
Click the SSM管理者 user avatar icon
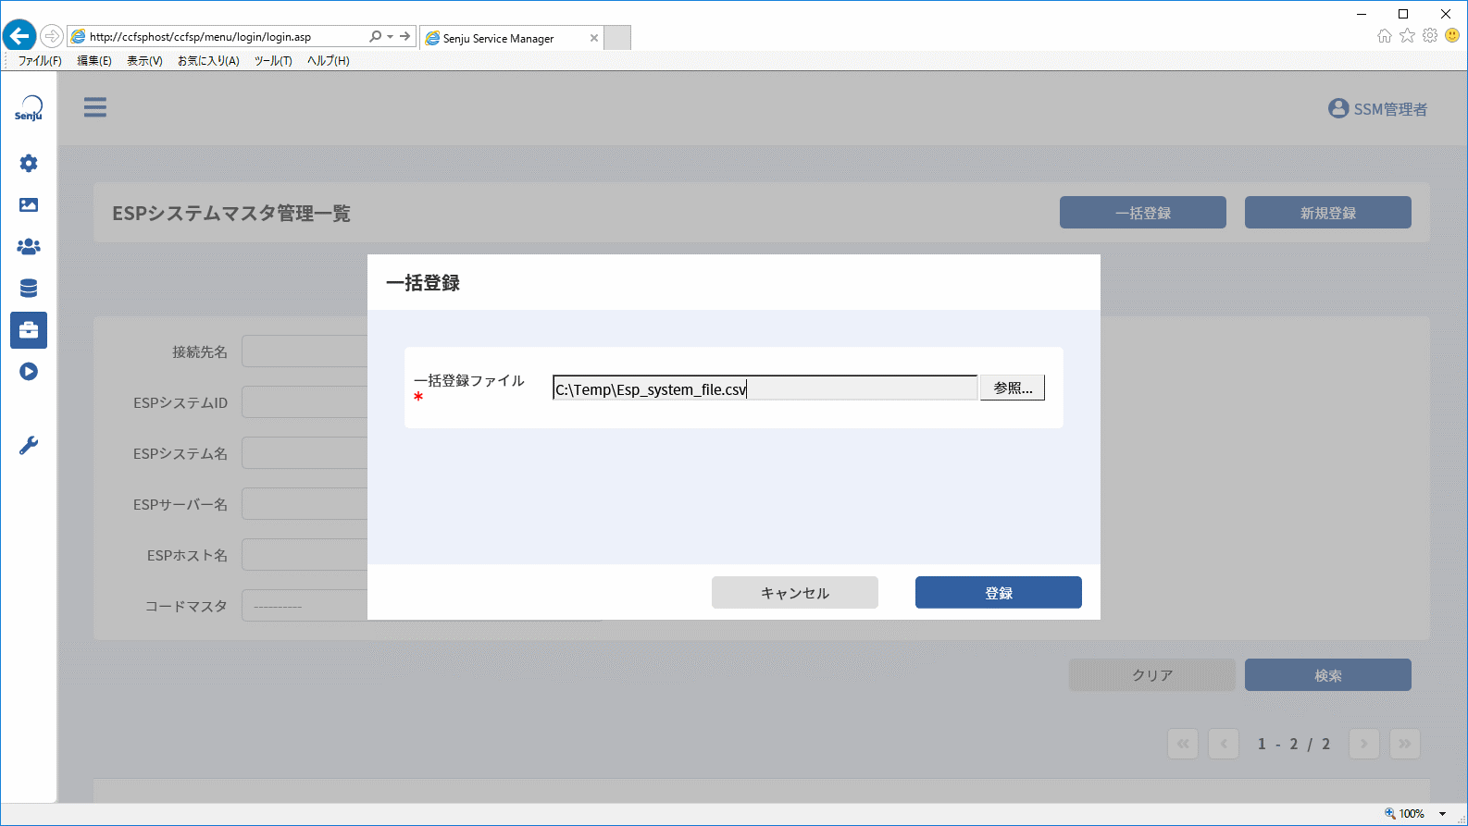pyautogui.click(x=1338, y=108)
